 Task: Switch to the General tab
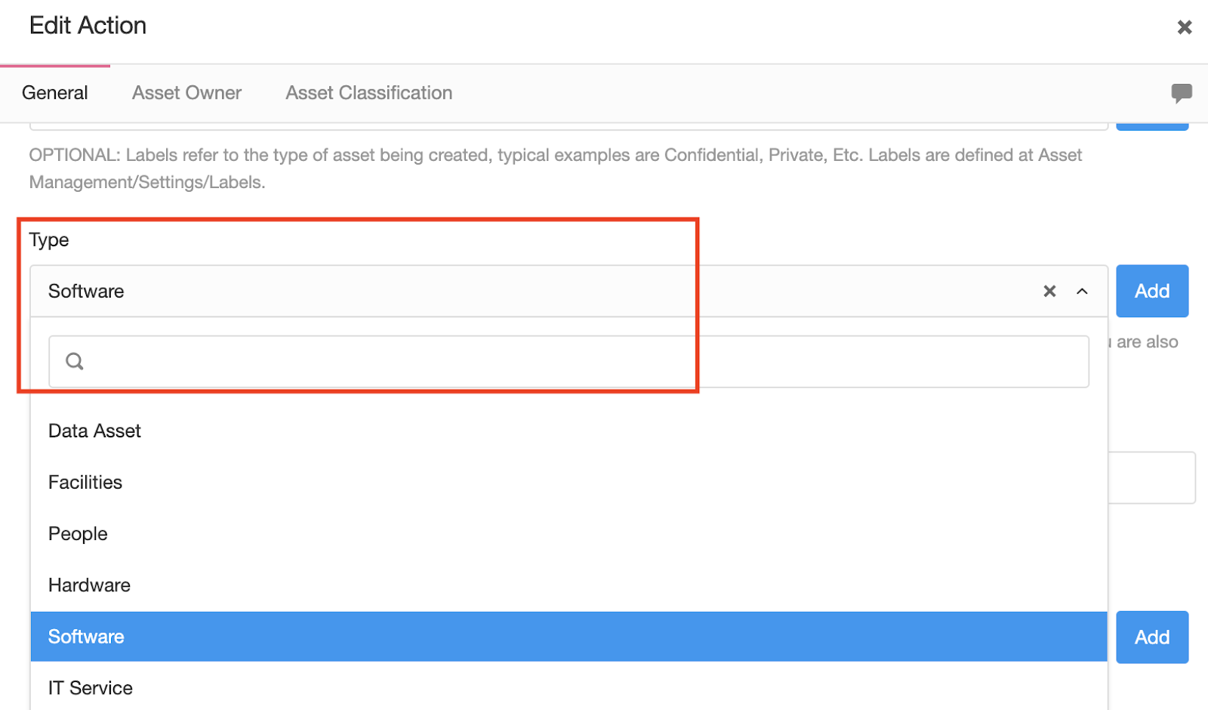55,93
